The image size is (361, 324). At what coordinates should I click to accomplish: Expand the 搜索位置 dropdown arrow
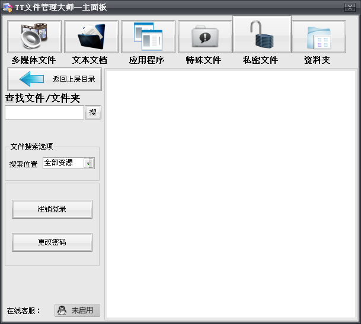point(89,164)
